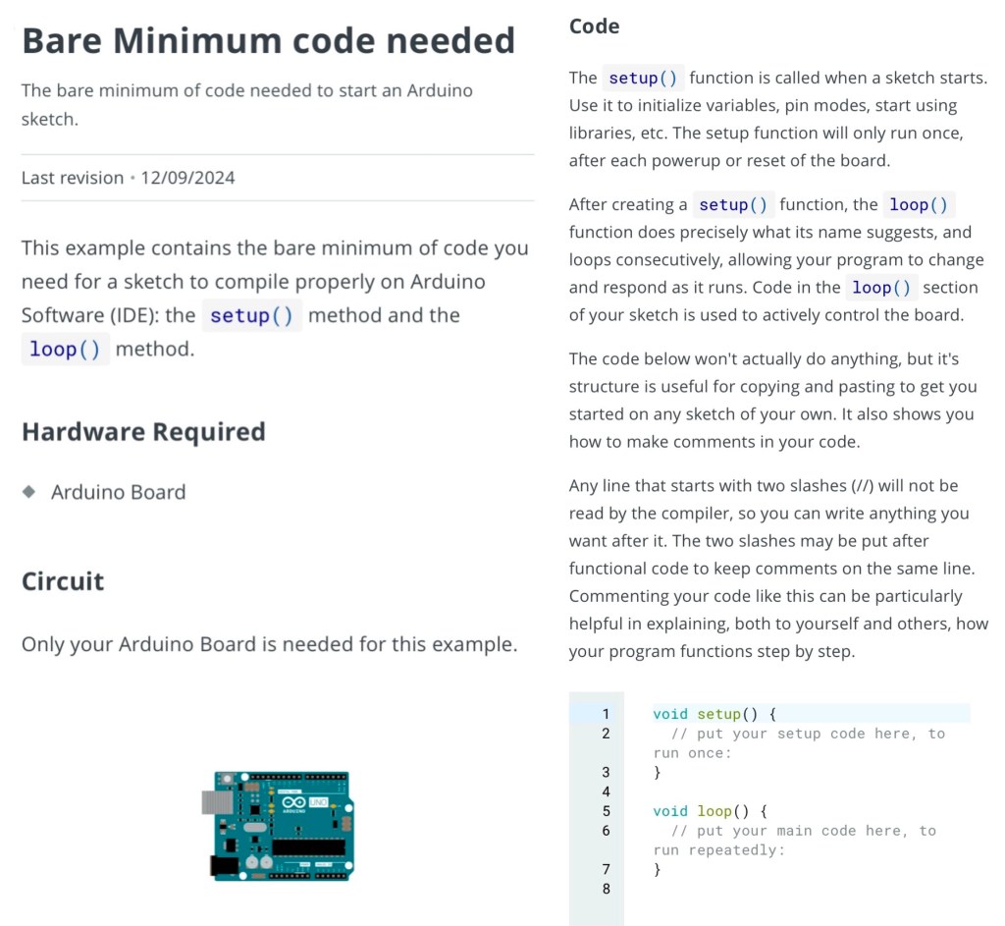The height and width of the screenshot is (926, 1005).
Task: Click the 'Arduino Board' list item
Action: 118,492
